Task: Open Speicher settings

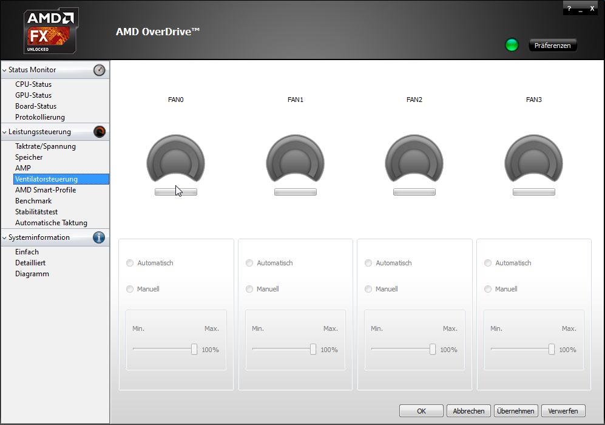Action: point(29,157)
